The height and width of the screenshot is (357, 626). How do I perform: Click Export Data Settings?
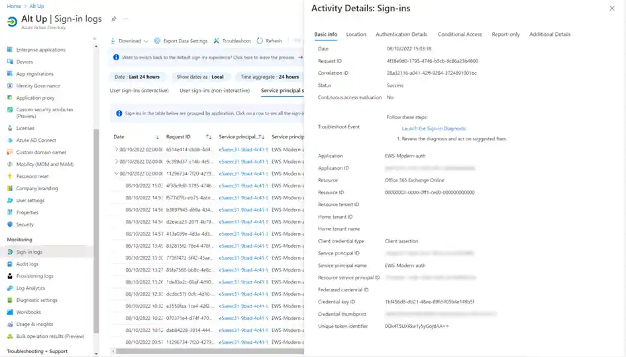[x=181, y=40]
